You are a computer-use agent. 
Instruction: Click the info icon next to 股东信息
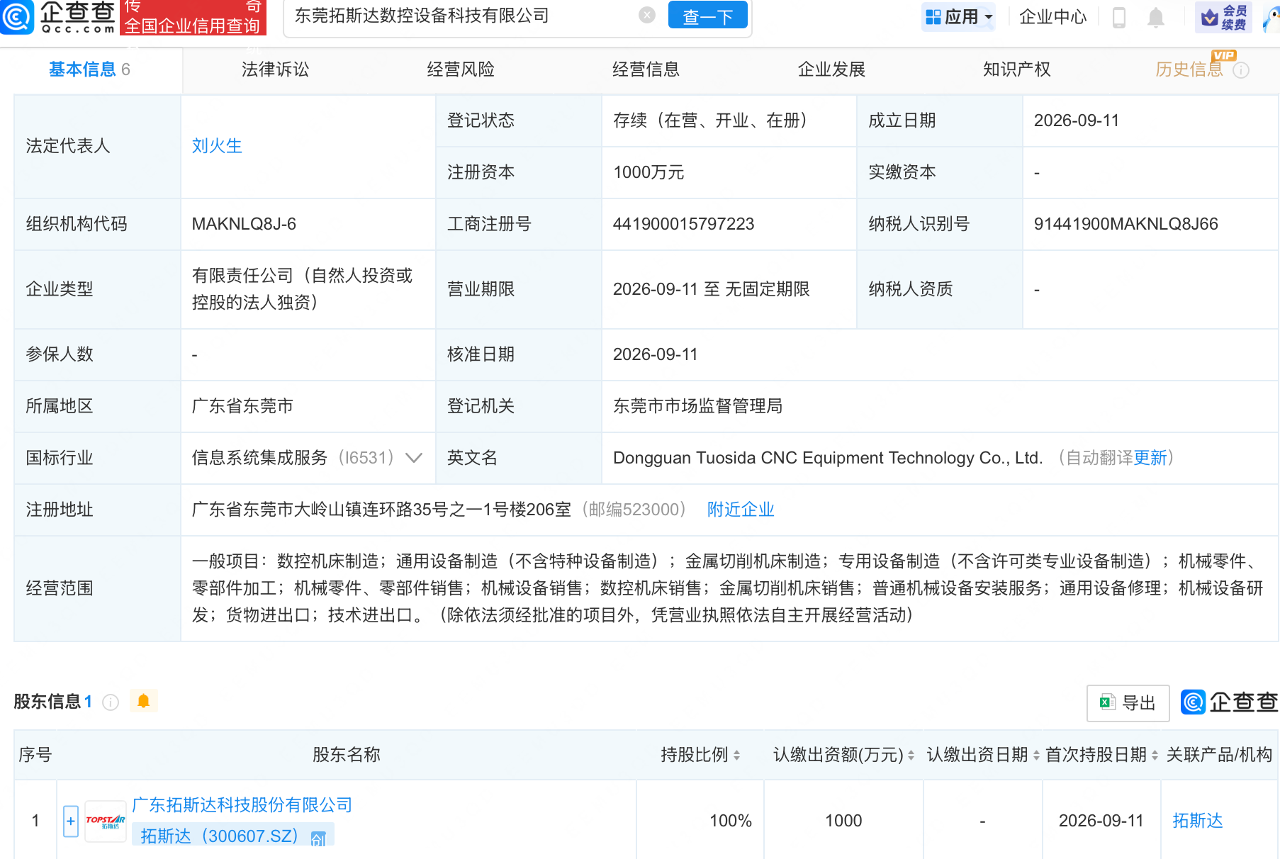coord(111,702)
